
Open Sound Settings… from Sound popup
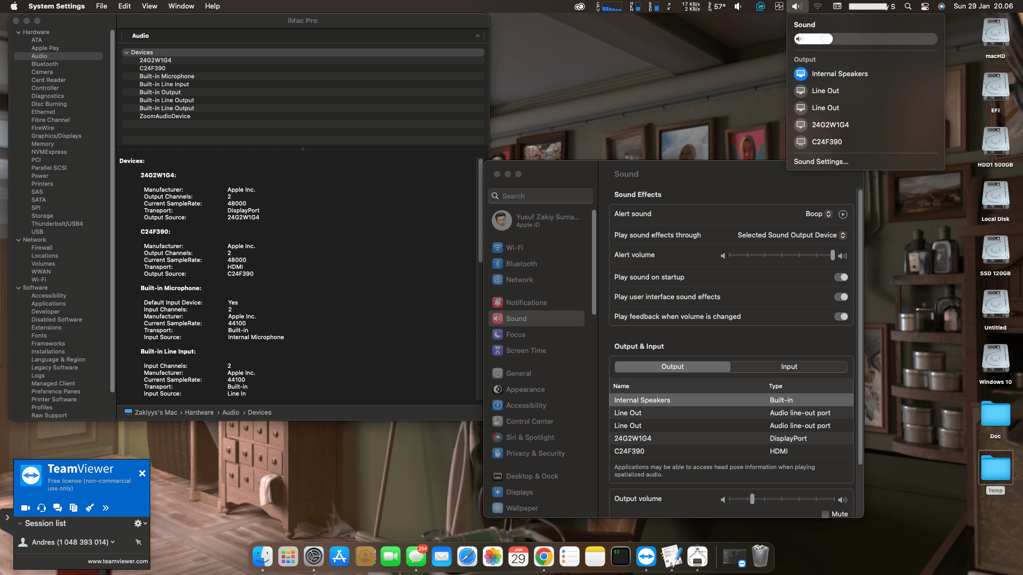pos(821,162)
